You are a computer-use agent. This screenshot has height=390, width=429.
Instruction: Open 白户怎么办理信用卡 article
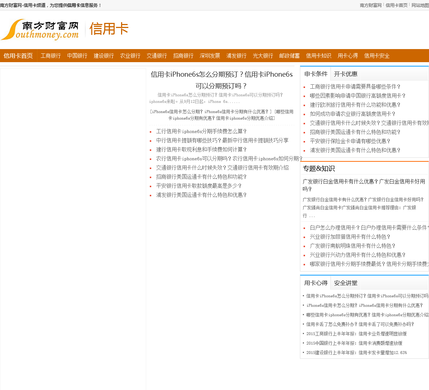pos(369,228)
